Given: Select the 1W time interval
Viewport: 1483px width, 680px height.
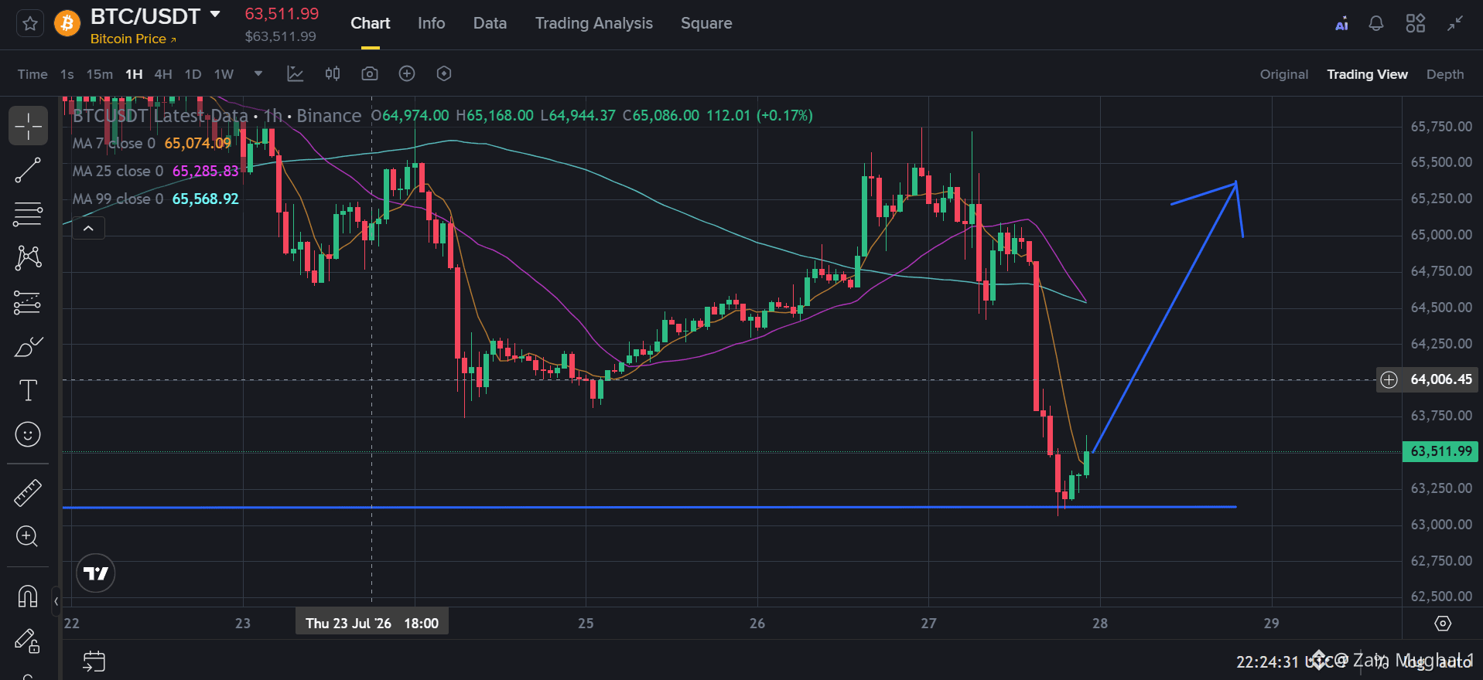Looking at the screenshot, I should coord(224,74).
